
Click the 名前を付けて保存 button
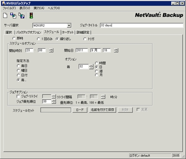click(x=103, y=110)
